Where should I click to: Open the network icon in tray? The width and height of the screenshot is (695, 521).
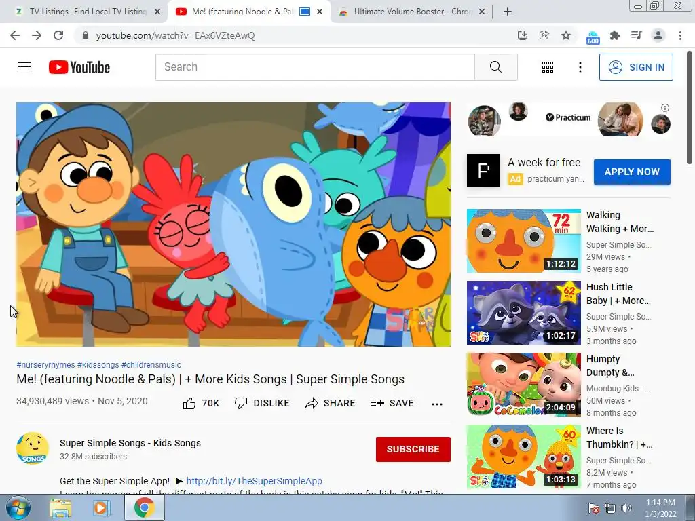point(610,508)
